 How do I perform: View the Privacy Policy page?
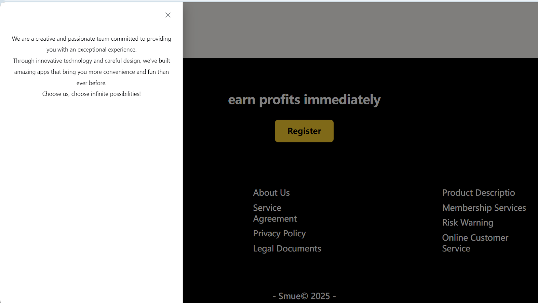pos(279,233)
